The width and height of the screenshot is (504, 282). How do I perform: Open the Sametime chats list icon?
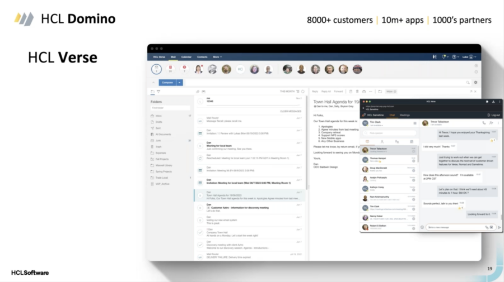[367, 142]
